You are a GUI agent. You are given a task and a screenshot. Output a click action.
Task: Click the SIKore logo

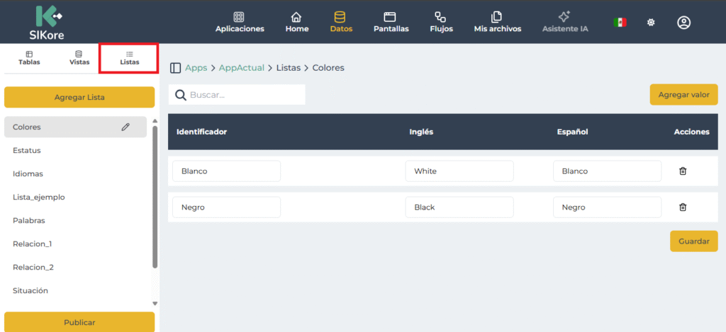[48, 22]
